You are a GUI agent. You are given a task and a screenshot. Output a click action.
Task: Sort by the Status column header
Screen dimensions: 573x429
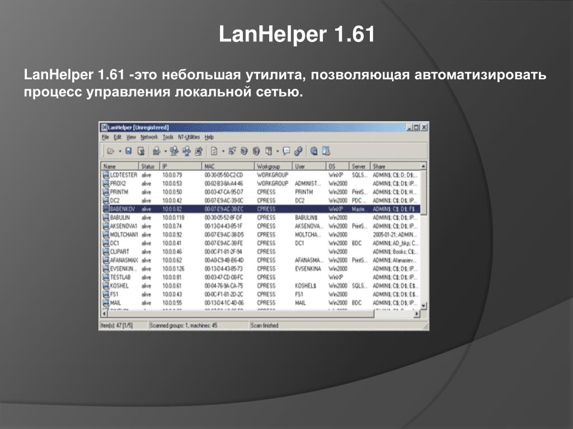coord(149,166)
